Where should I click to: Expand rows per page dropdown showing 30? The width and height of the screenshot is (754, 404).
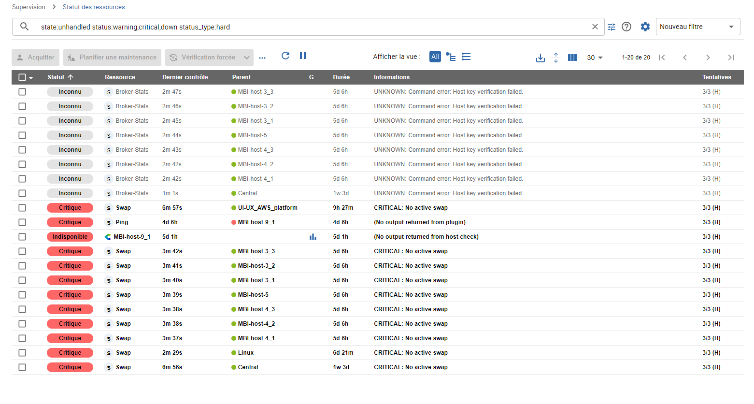595,58
